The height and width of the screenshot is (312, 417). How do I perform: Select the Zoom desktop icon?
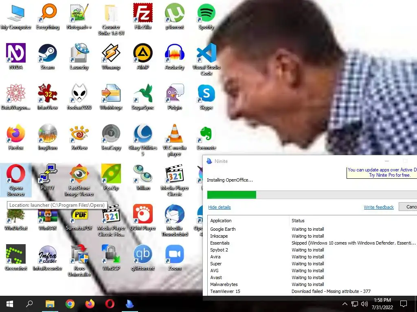174,258
